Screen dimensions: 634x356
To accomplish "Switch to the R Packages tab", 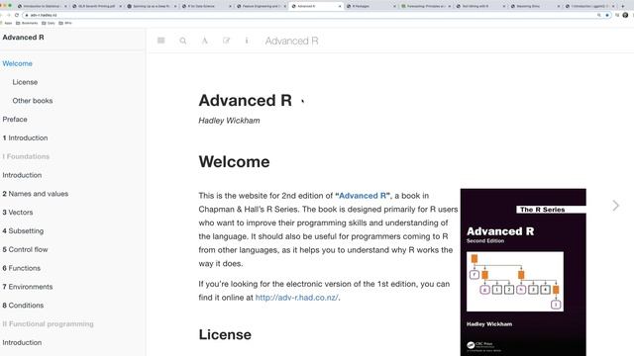I will (370, 6).
